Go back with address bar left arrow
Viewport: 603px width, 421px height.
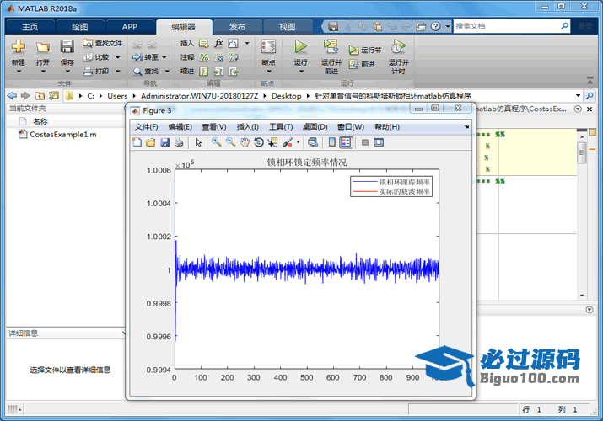[x=12, y=95]
